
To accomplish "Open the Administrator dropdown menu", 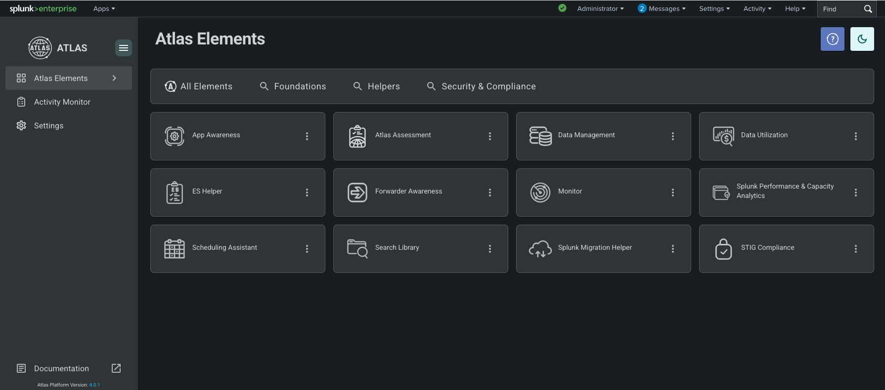I will (x=600, y=8).
